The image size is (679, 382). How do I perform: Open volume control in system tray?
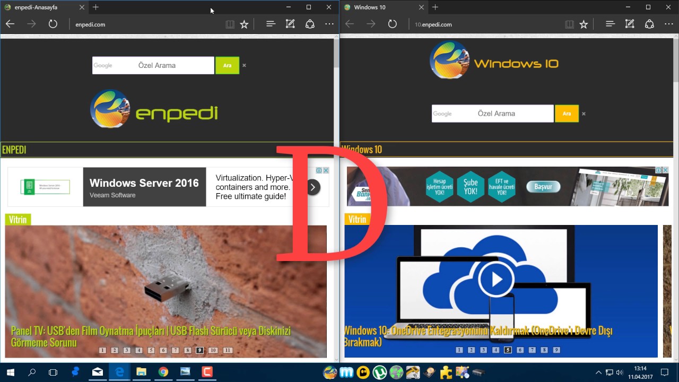(x=619, y=372)
